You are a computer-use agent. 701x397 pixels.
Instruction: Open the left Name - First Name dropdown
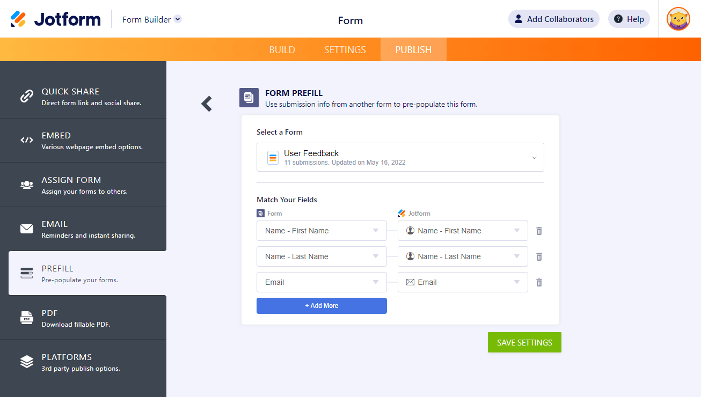point(322,231)
